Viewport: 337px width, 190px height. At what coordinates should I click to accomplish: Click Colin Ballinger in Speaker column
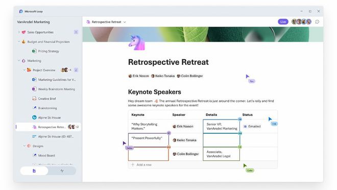186,154
